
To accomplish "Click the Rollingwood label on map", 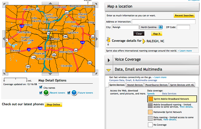I will tap(78, 26).
